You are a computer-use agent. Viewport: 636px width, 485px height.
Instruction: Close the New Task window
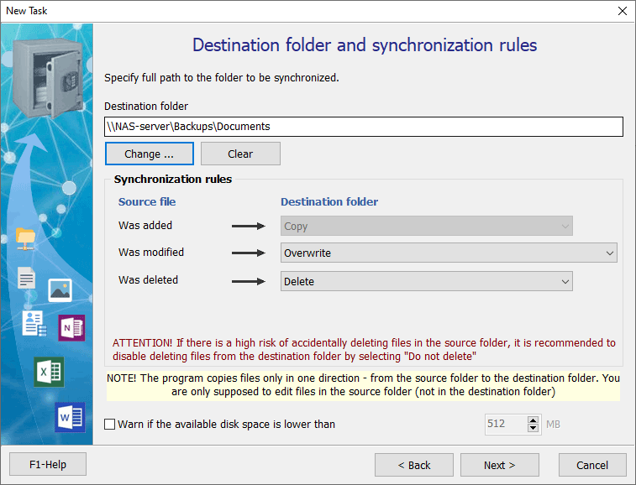click(x=623, y=11)
